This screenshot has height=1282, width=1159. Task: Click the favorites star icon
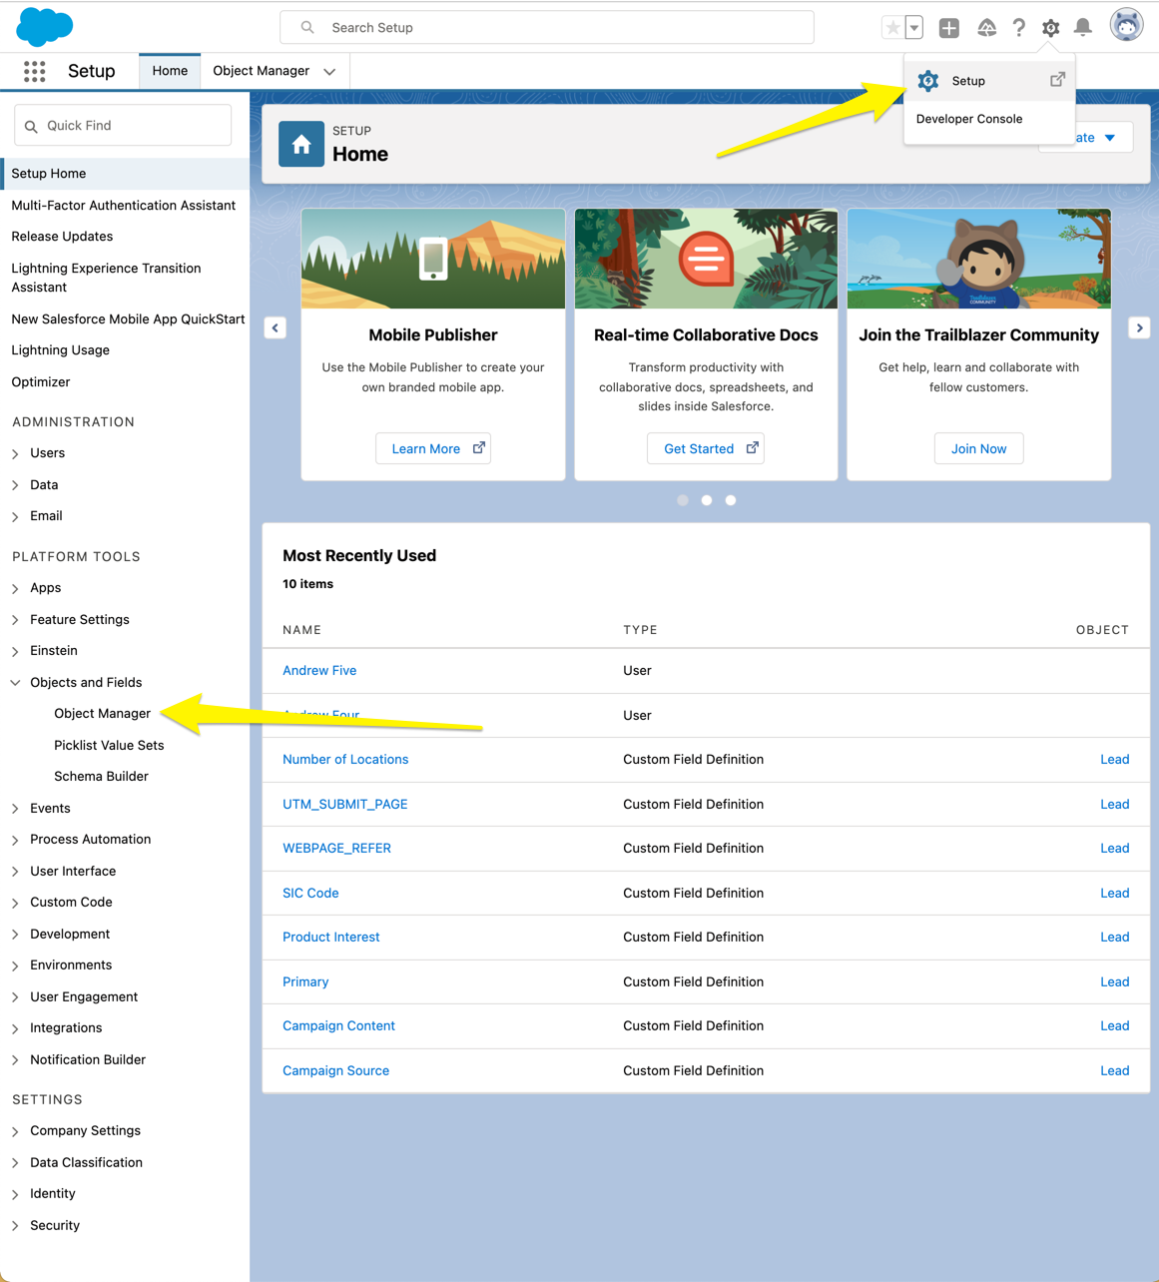point(893,27)
